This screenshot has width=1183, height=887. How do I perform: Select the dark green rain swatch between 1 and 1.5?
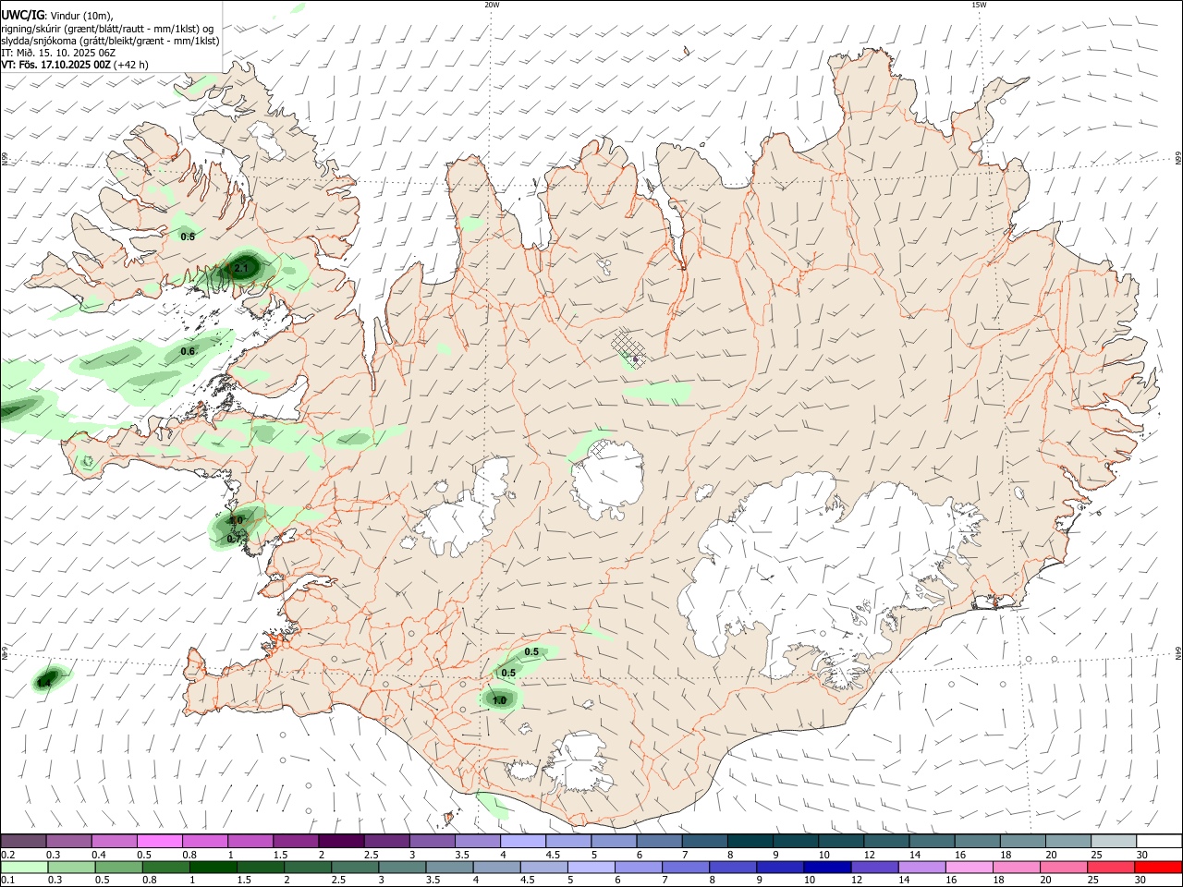coord(213,867)
